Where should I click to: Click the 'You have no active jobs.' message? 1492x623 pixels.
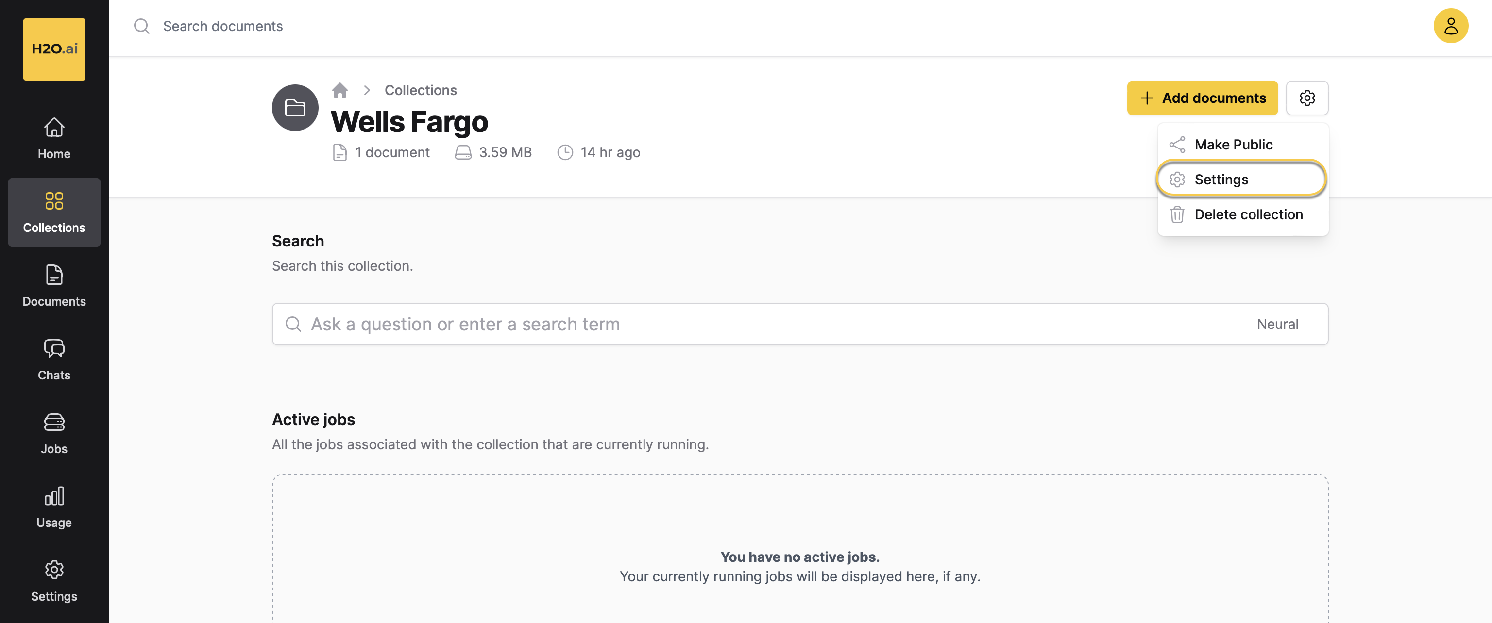tap(800, 557)
